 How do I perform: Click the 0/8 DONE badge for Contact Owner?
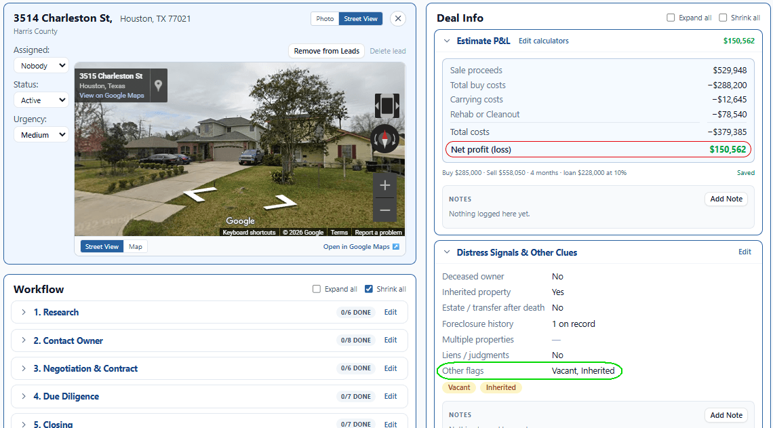[356, 341]
